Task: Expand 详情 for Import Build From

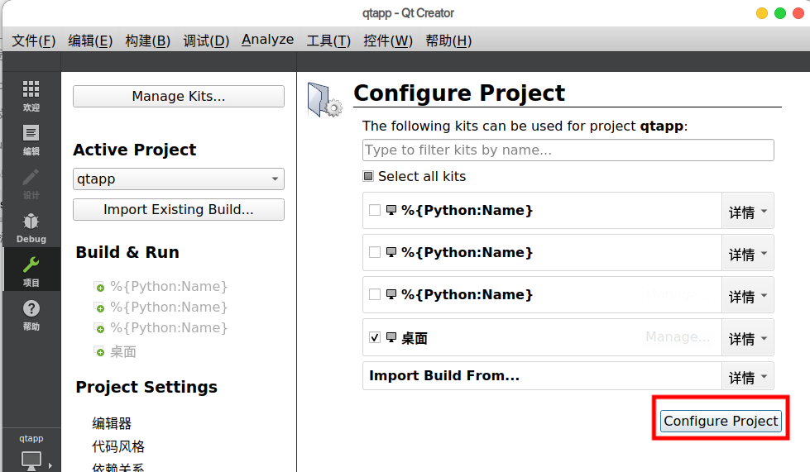Action: (x=748, y=377)
